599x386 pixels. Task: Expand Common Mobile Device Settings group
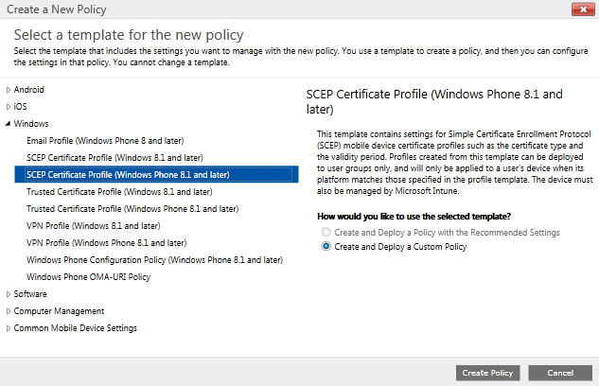coord(9,328)
